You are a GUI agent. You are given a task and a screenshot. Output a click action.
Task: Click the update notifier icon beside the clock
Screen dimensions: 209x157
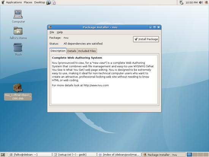point(181,2)
